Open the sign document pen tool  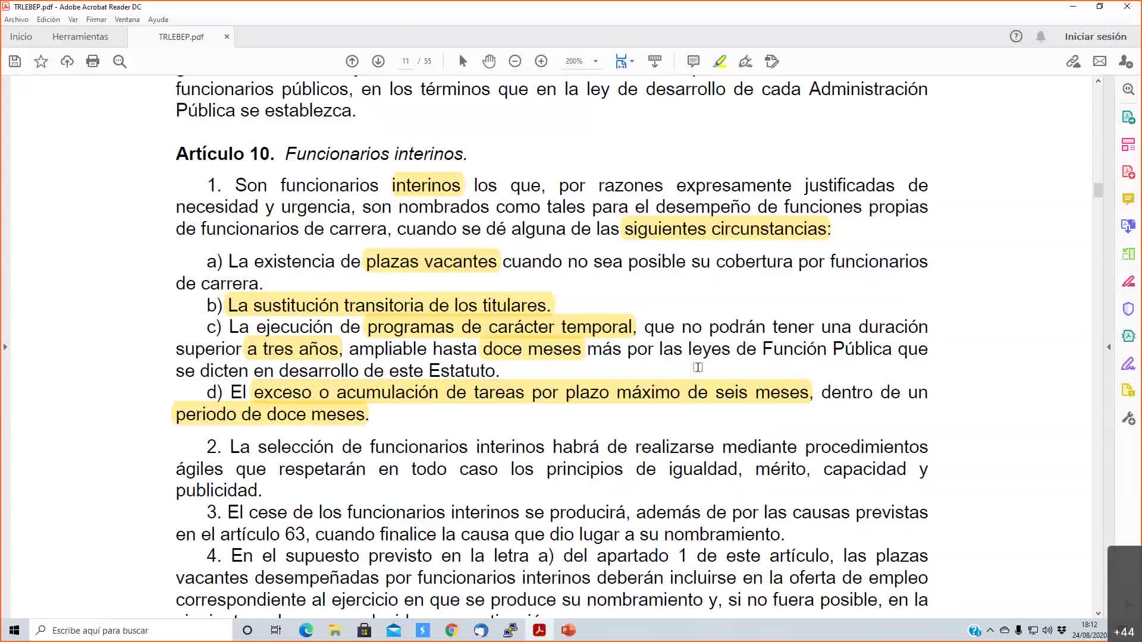[745, 61]
